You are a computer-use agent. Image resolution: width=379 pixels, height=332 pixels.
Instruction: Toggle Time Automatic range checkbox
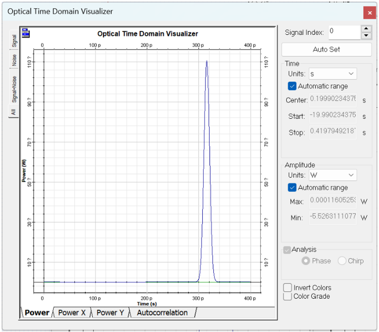coord(292,86)
